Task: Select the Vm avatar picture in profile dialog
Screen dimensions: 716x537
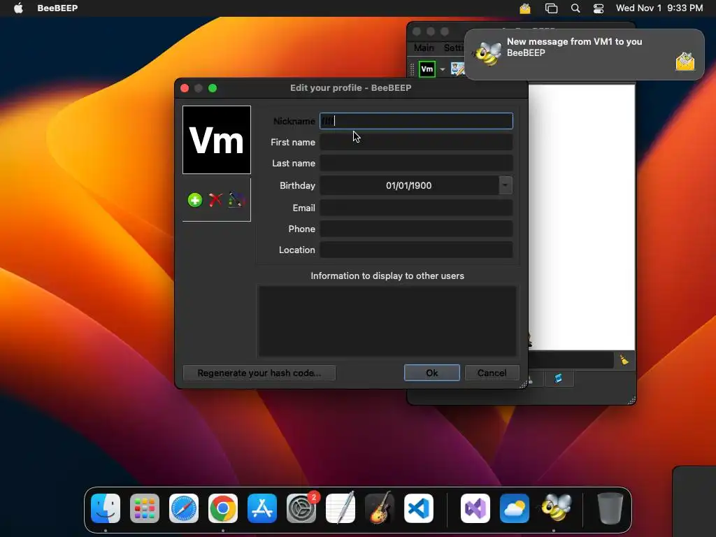Action: pyautogui.click(x=217, y=140)
